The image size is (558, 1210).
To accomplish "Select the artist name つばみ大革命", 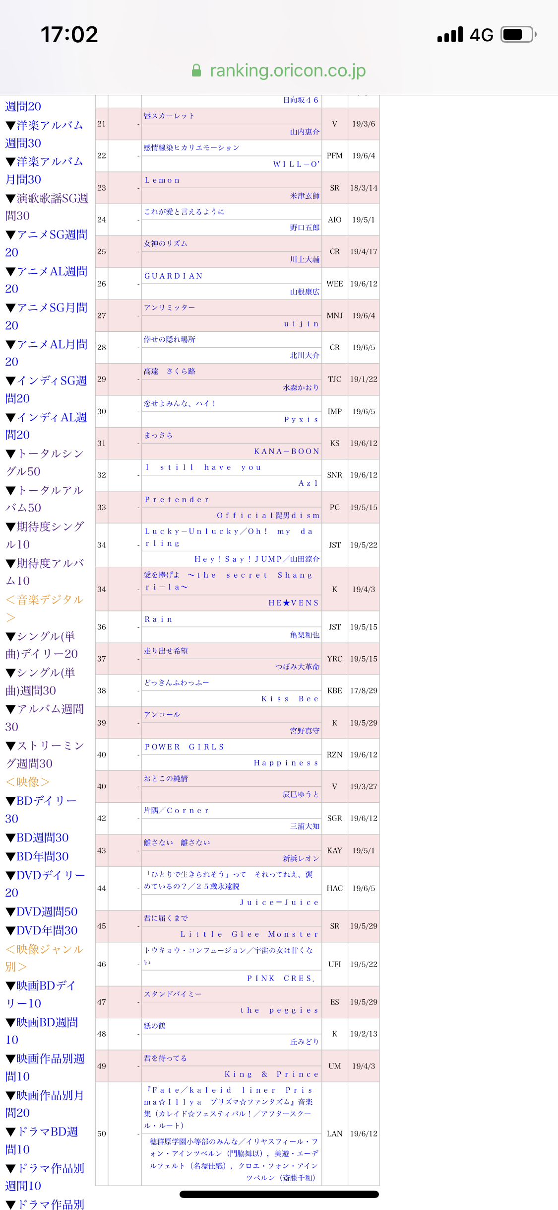I will click(298, 667).
